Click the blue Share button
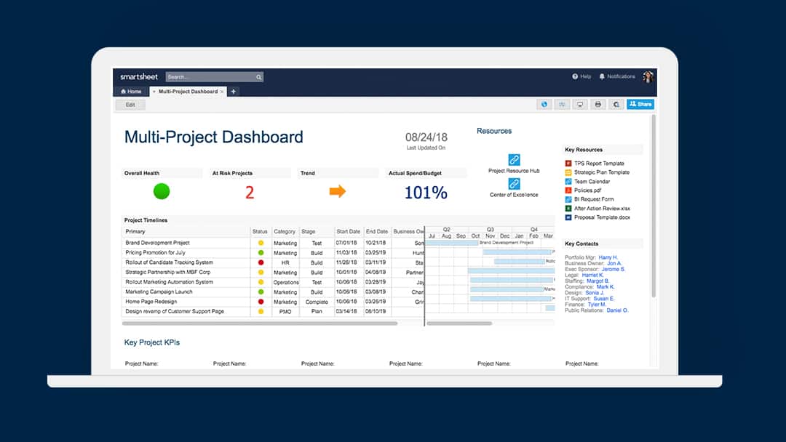This screenshot has width=786, height=442. point(640,104)
